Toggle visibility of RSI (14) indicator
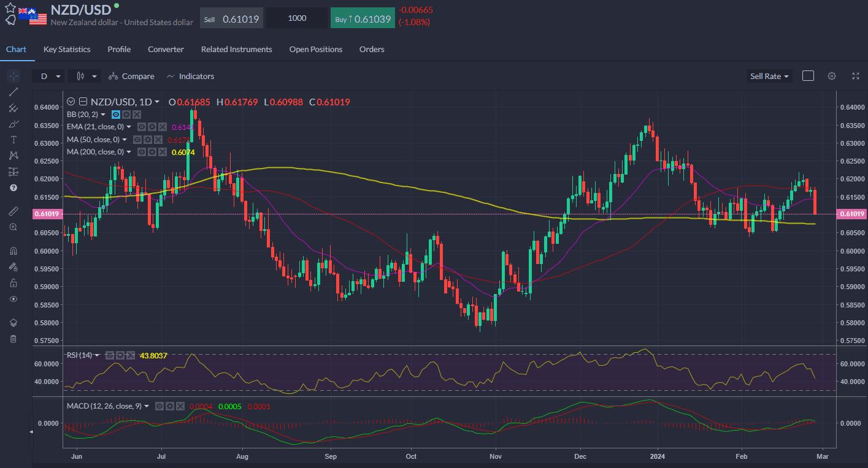Screen dimensions: 868x468 tap(109, 355)
